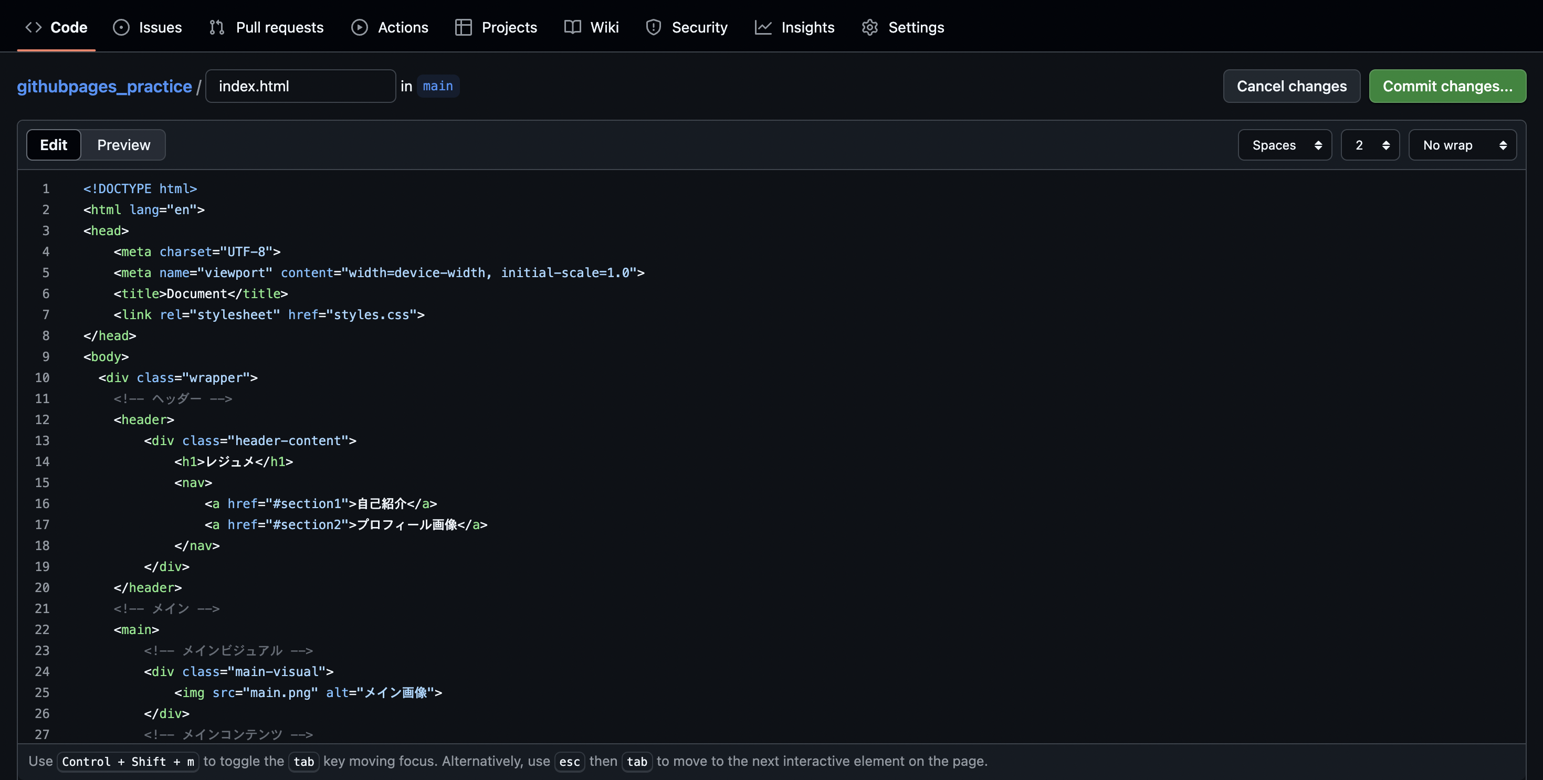Click the Commit changes button

point(1448,86)
